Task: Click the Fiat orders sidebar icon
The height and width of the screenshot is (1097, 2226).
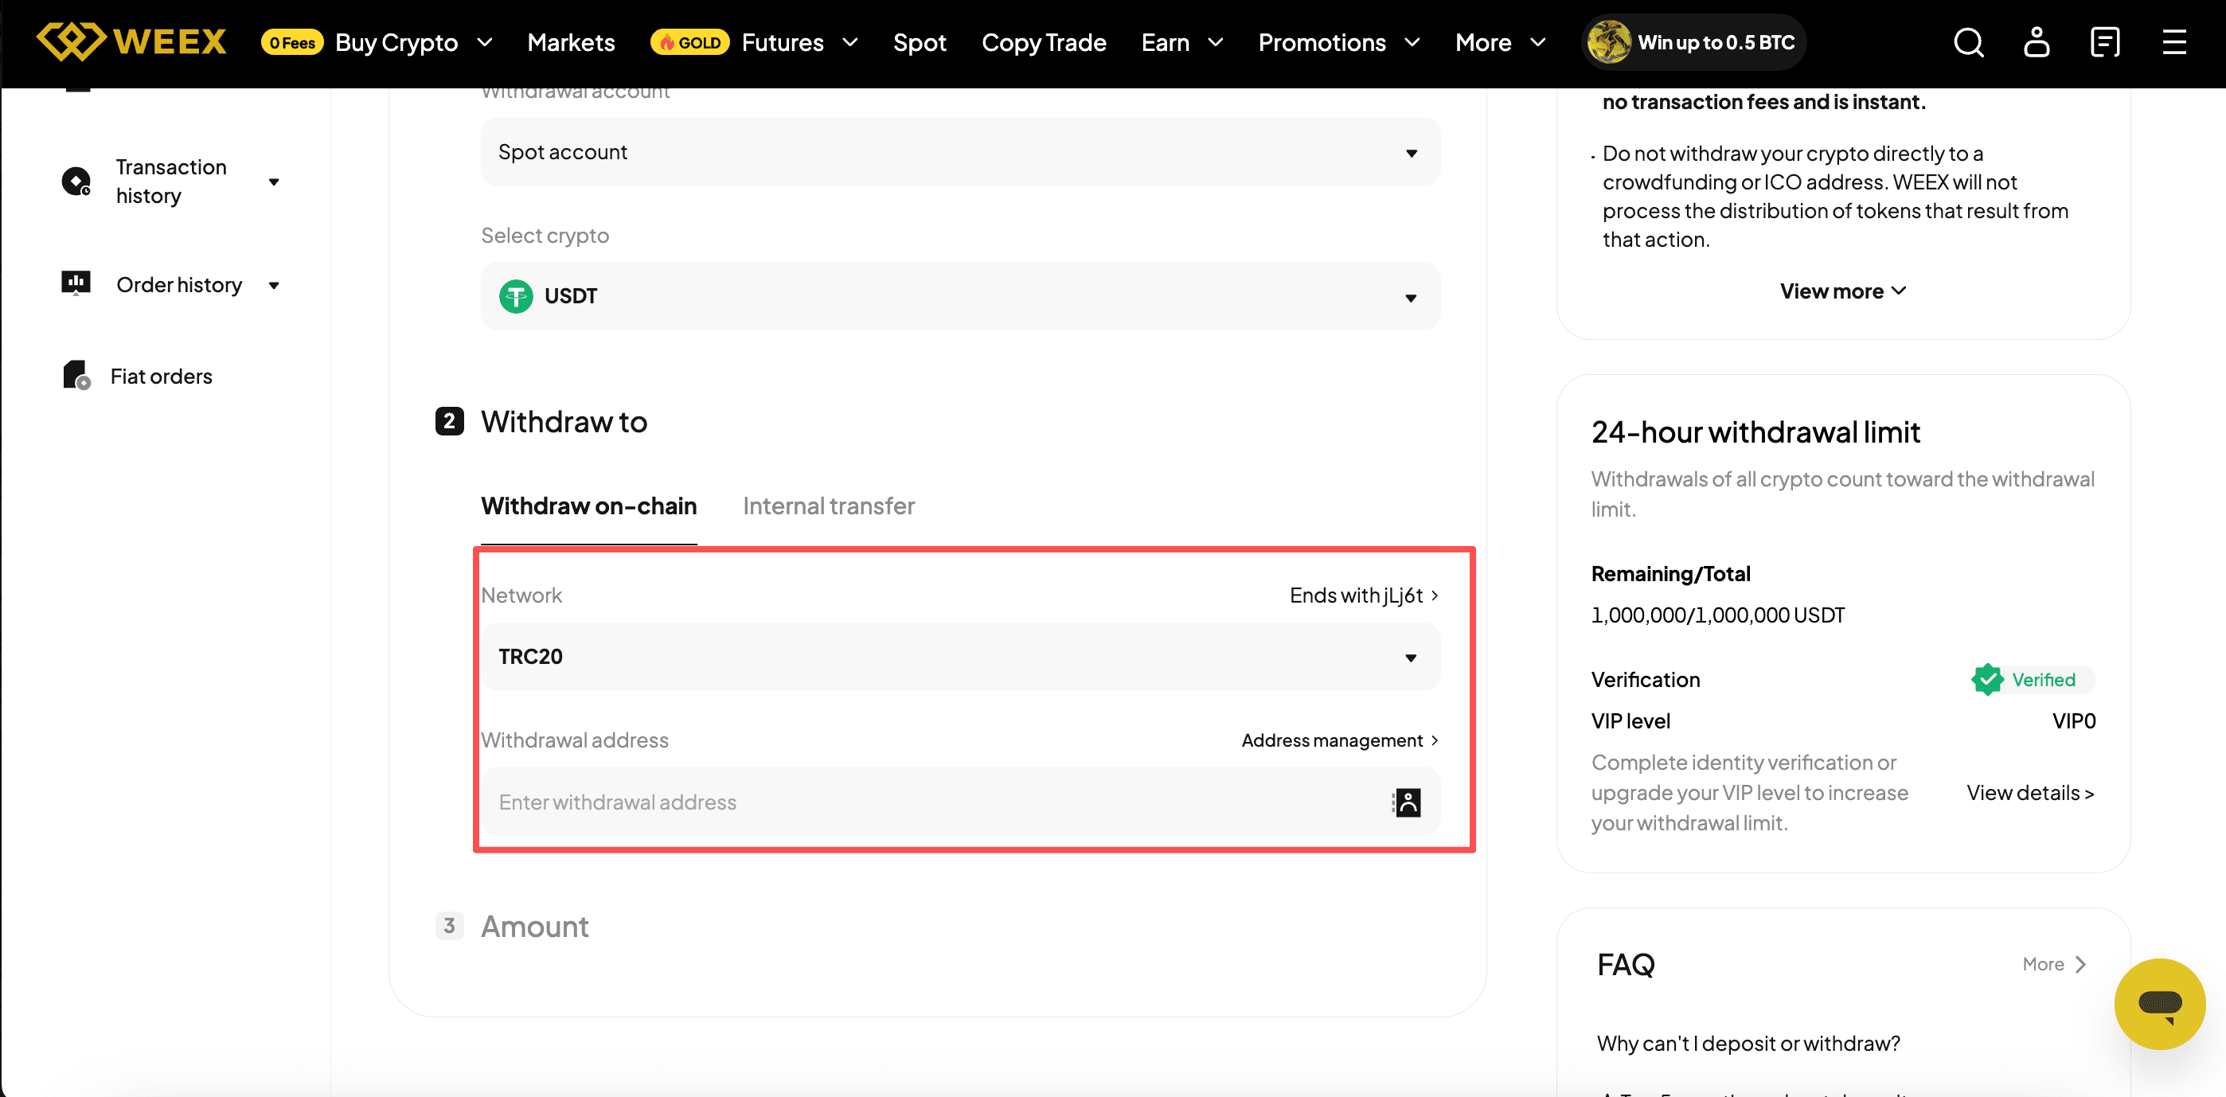Action: point(76,375)
